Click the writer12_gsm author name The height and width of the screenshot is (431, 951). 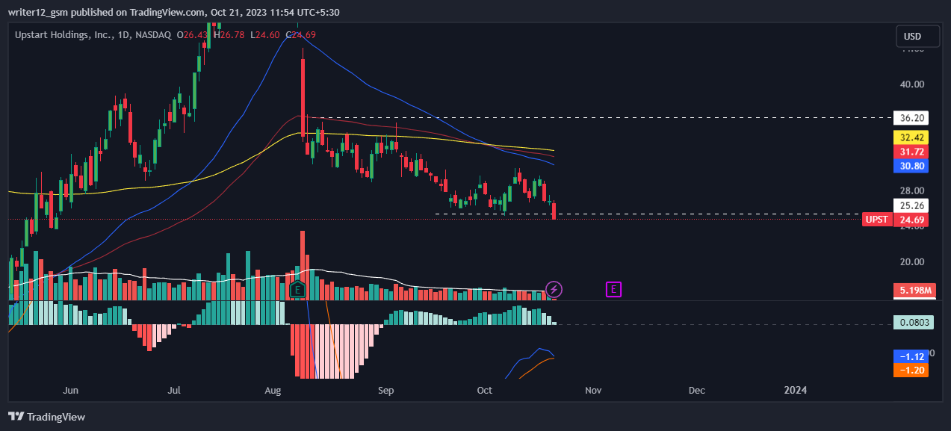40,12
